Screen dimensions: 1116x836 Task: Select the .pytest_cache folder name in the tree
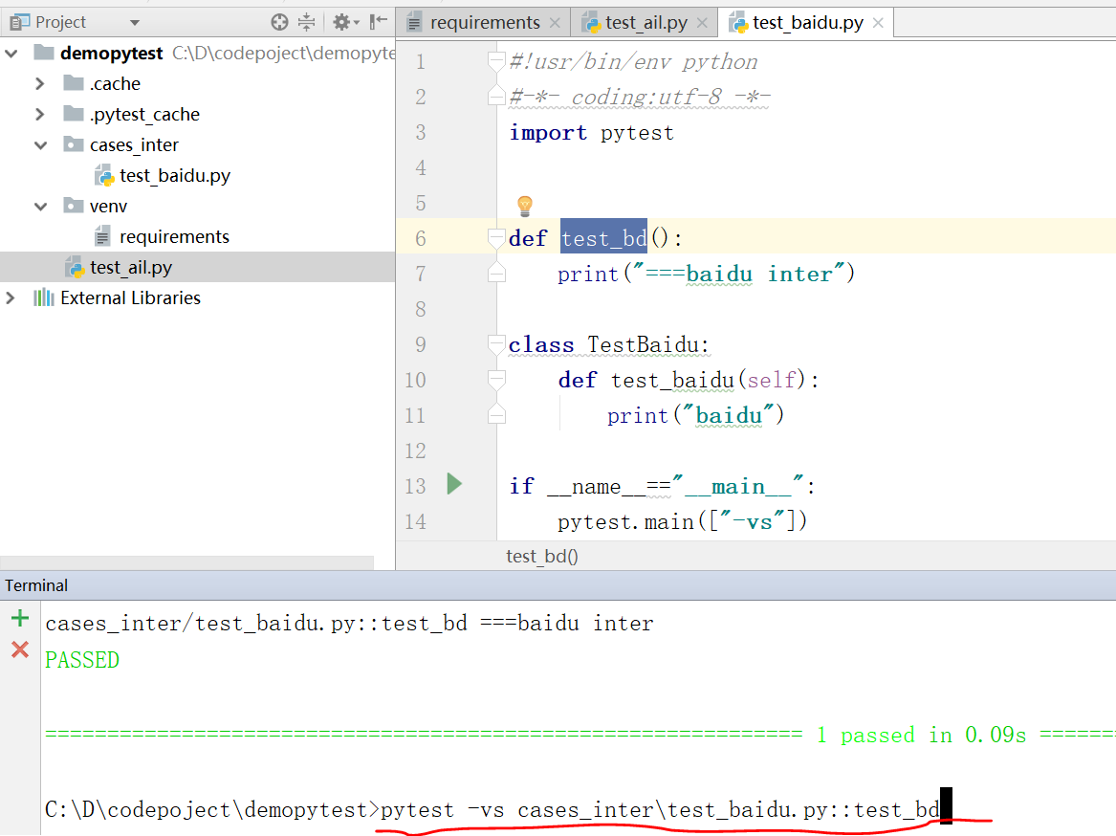144,115
